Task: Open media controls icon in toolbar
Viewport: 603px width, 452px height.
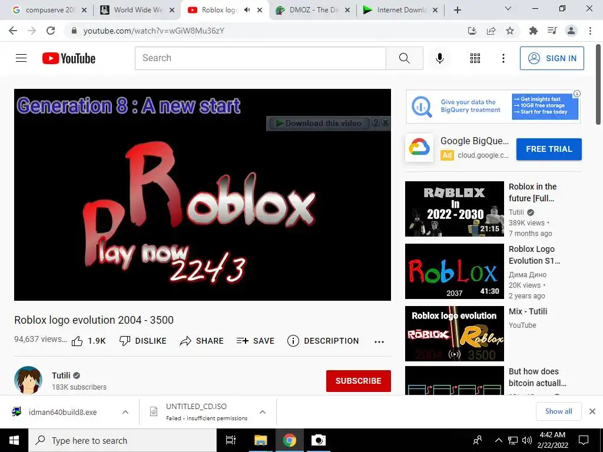Action: [552, 31]
